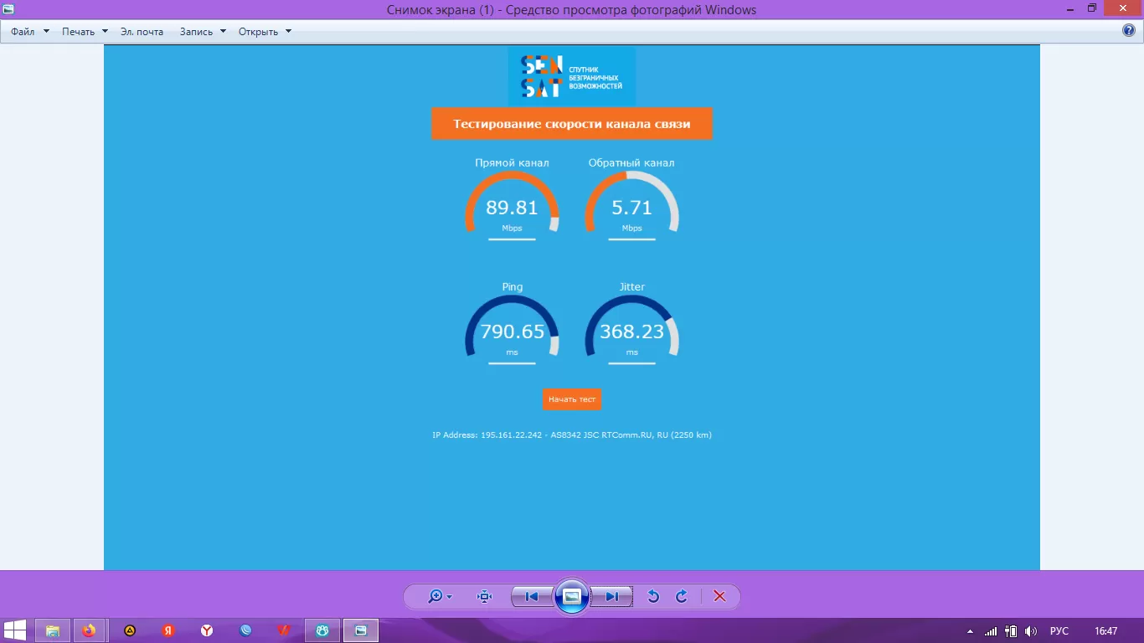Click the battery power tray icon

point(1012,631)
